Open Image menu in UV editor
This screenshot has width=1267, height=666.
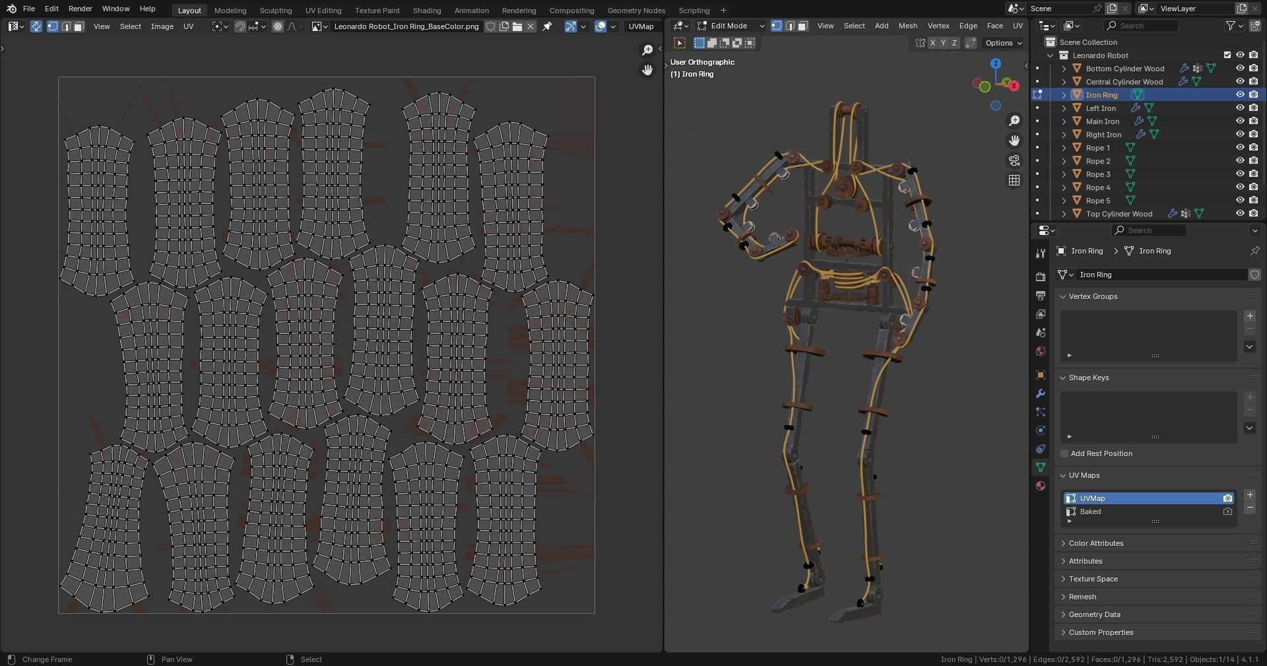(x=162, y=26)
